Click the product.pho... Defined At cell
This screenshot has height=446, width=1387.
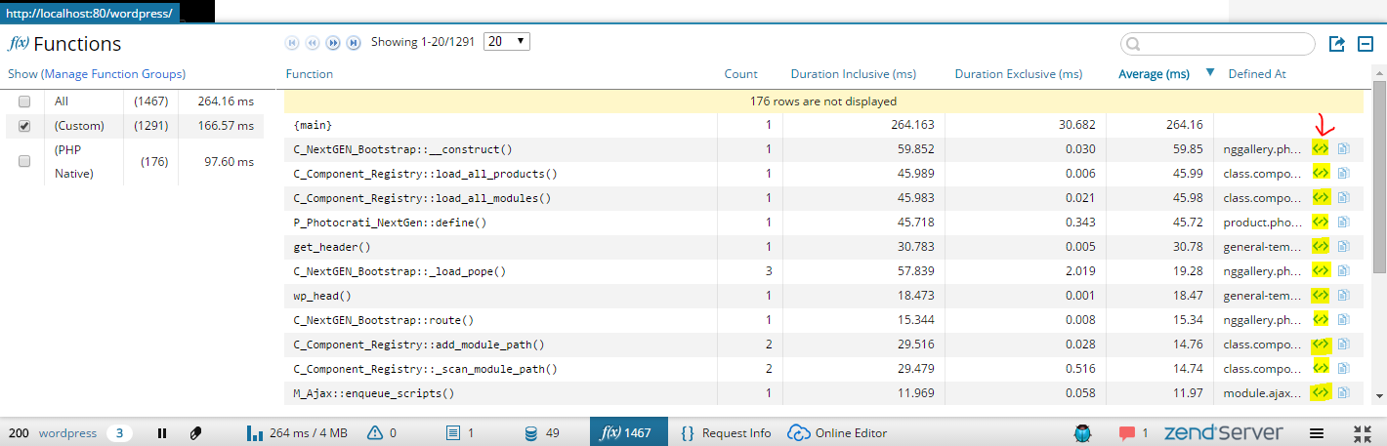pyautogui.click(x=1263, y=222)
